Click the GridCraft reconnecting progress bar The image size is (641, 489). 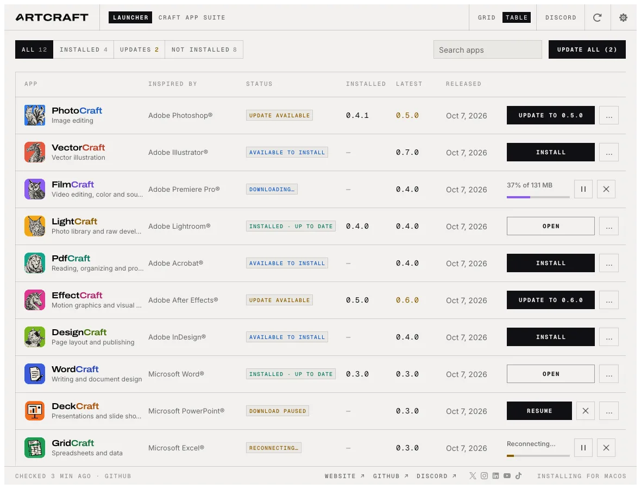[x=538, y=455]
